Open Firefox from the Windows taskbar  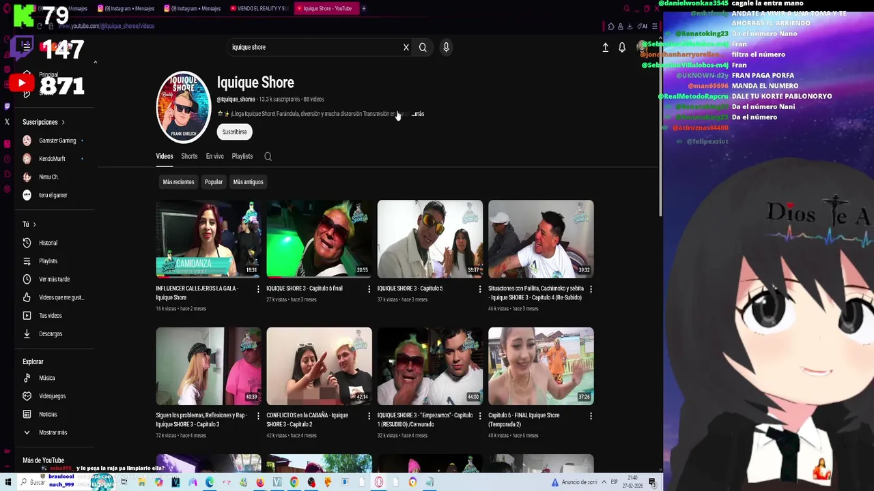point(260,482)
